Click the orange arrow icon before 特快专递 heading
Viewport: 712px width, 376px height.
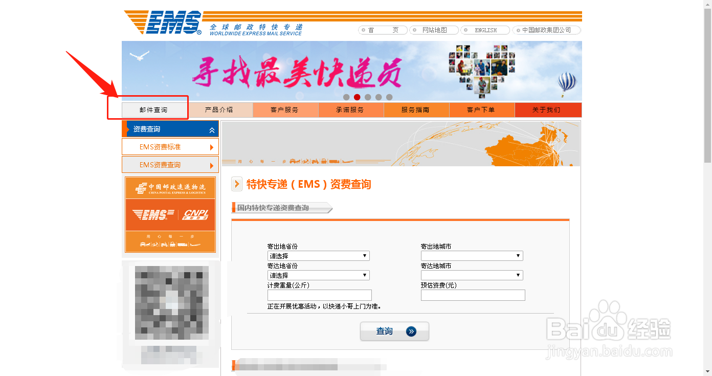pyautogui.click(x=237, y=184)
